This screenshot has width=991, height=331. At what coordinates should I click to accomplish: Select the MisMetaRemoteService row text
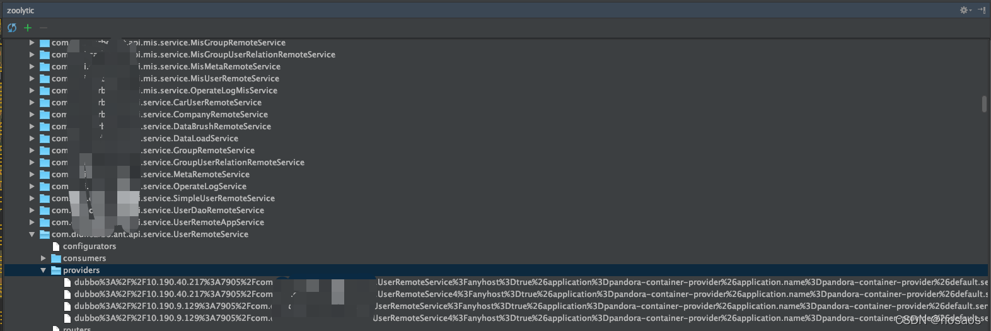pos(166,67)
